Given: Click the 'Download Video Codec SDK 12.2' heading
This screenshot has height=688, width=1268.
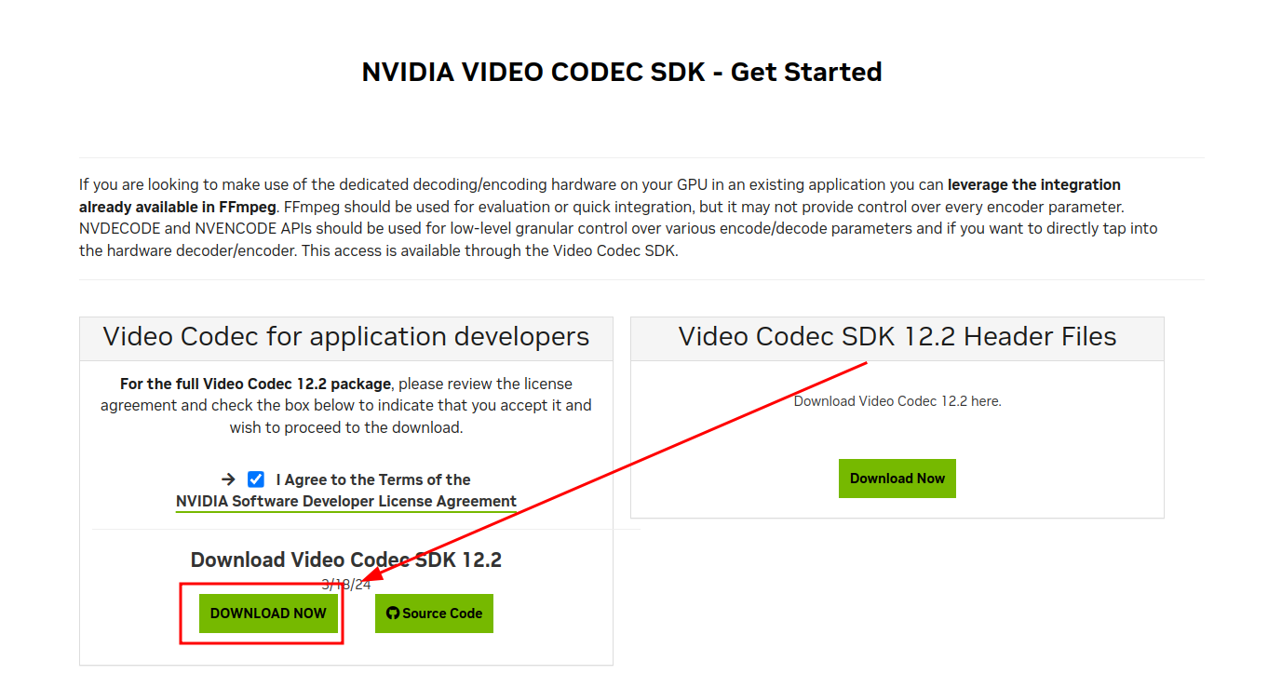Looking at the screenshot, I should pyautogui.click(x=346, y=560).
